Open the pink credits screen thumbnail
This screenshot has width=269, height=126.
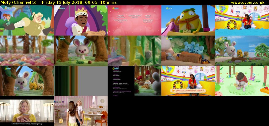(x=134, y=20)
